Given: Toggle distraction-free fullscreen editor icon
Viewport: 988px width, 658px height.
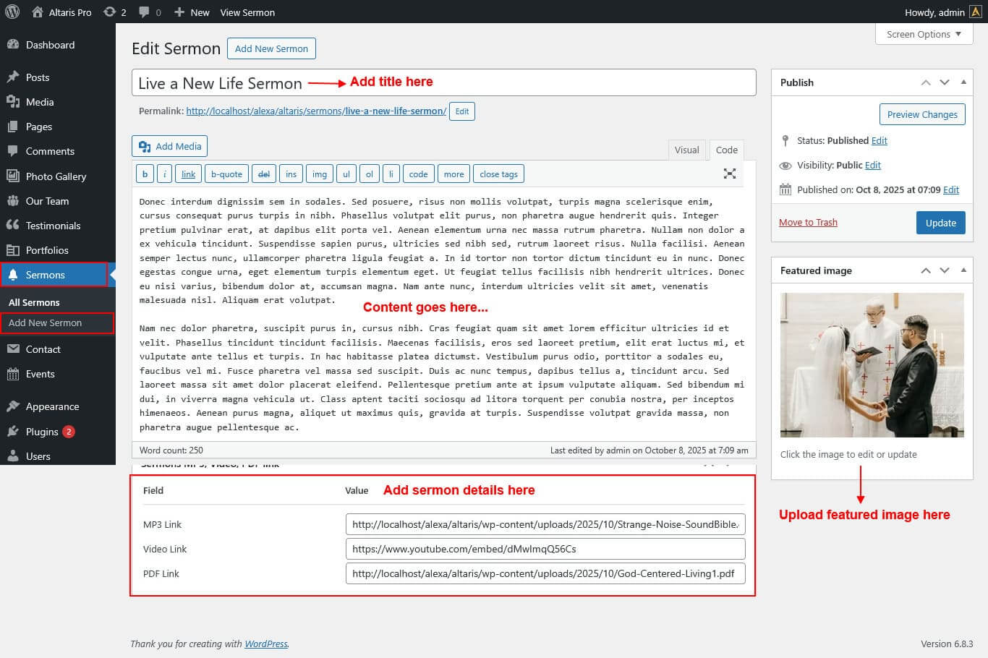Looking at the screenshot, I should click(730, 174).
